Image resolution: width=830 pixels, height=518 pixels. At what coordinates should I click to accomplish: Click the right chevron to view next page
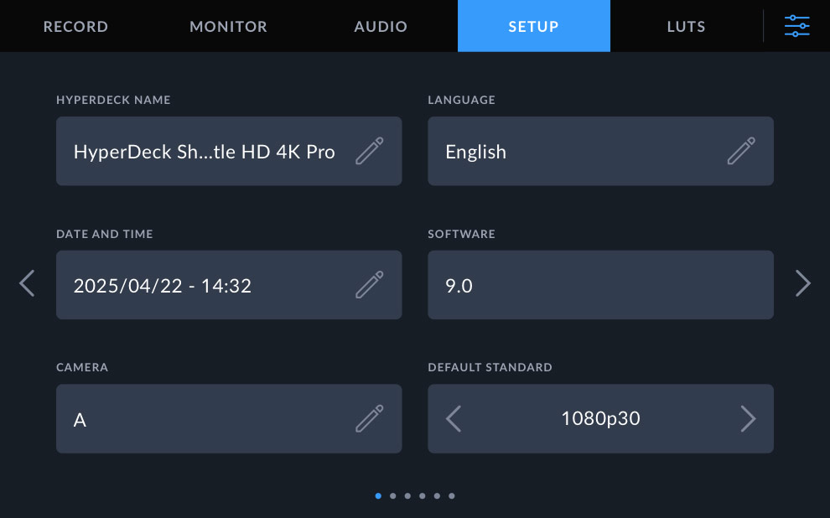tap(803, 283)
